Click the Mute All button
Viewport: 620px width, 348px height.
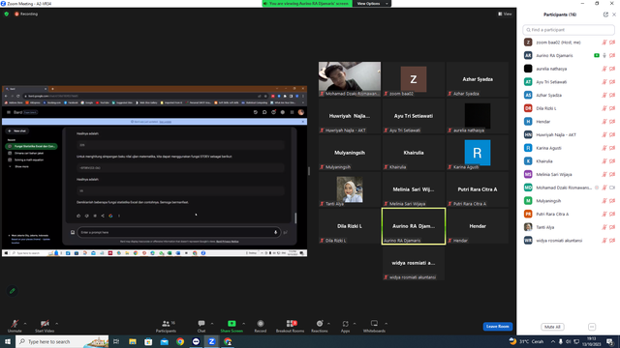click(552, 327)
